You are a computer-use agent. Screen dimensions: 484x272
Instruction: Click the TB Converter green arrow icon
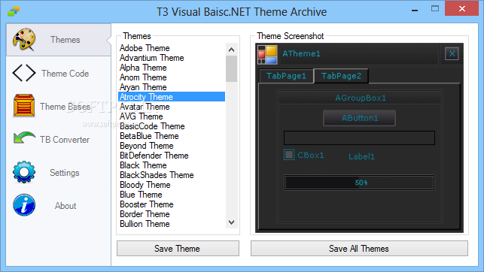[x=24, y=138]
